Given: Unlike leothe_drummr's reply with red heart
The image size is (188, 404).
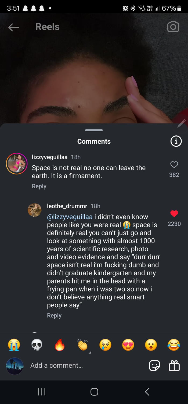Looking at the screenshot, I should 174,214.
